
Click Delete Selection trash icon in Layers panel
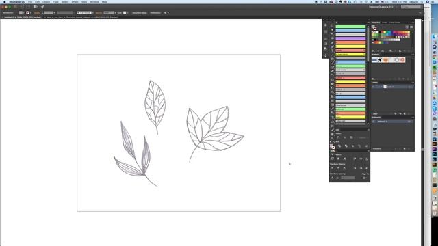[x=409, y=114]
